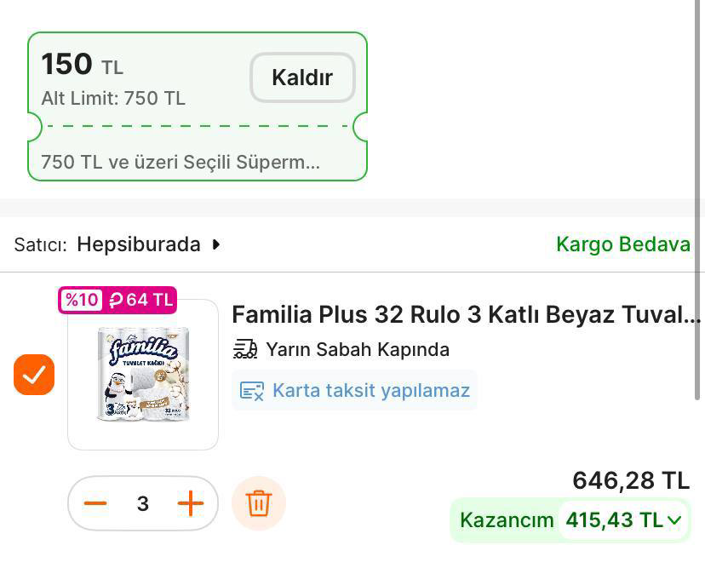The height and width of the screenshot is (568, 705).
Task: Open the Familia Plus 32 Rulo product title
Action: click(466, 315)
